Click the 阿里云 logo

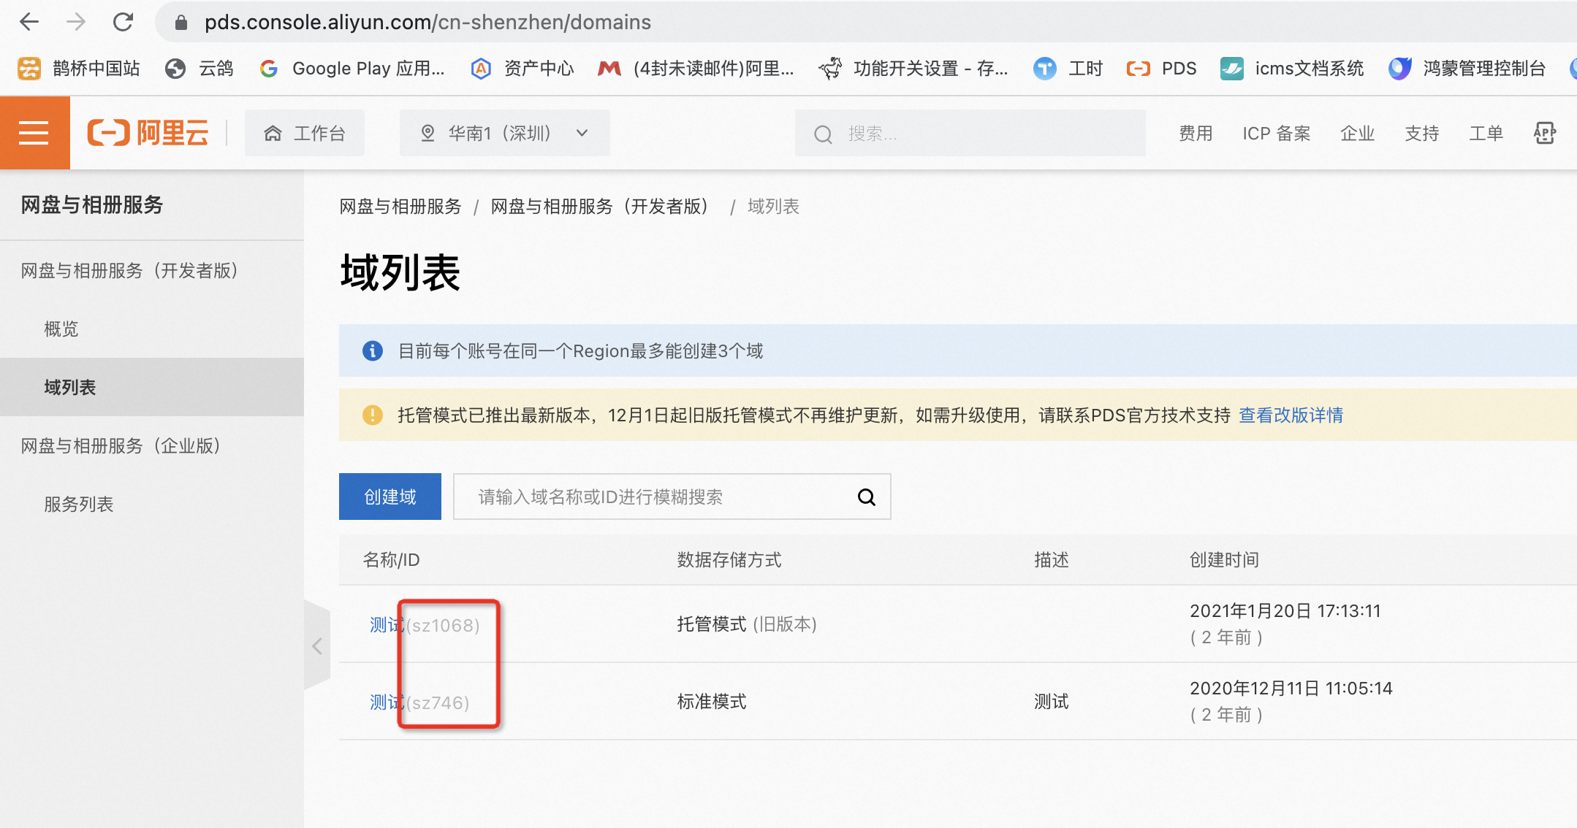(x=148, y=133)
